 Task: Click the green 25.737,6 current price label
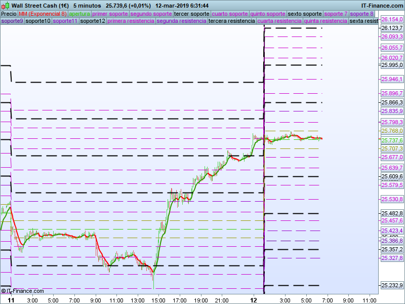(392, 140)
